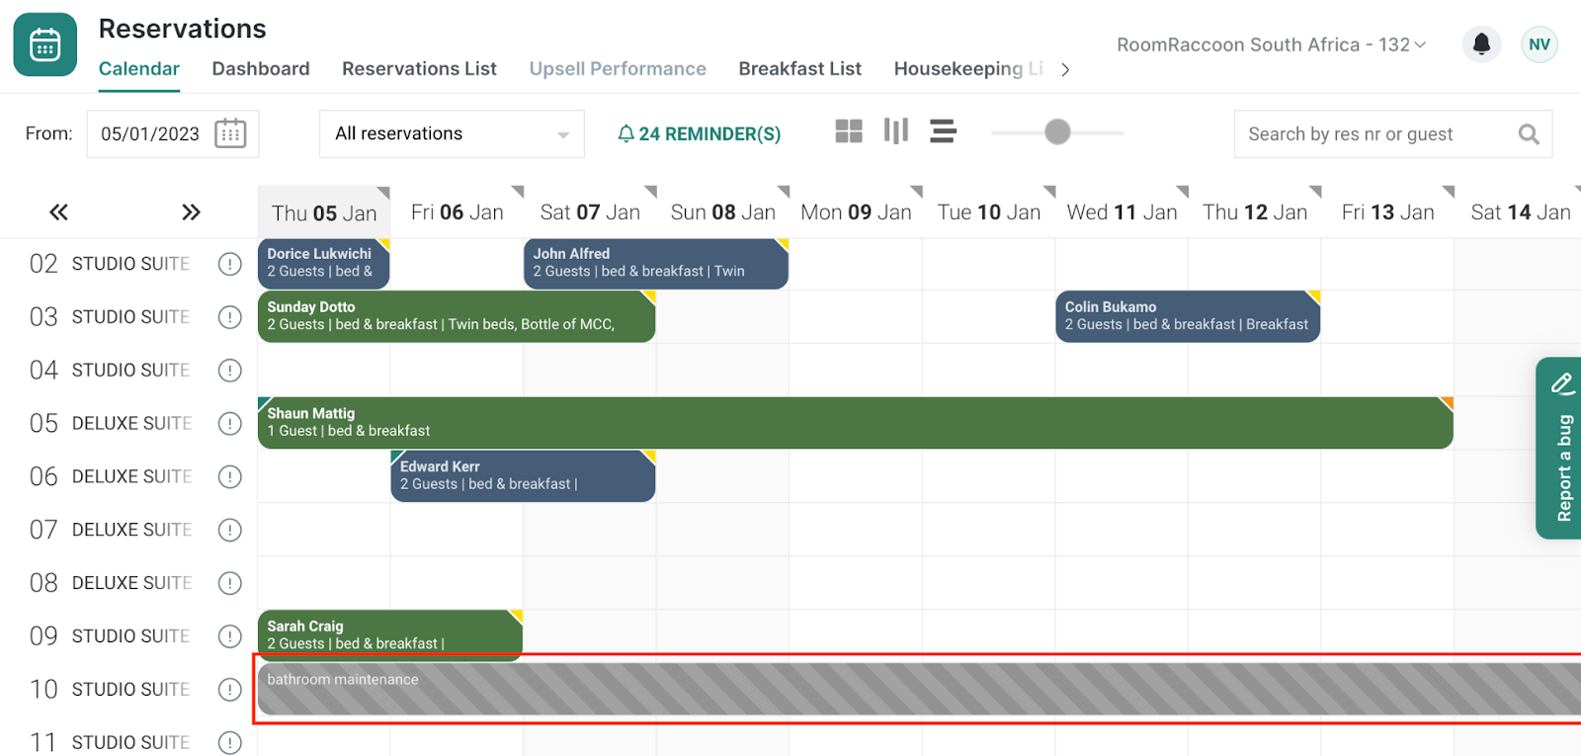Open the date picker calendar icon
1581x756 pixels.
coord(230,133)
